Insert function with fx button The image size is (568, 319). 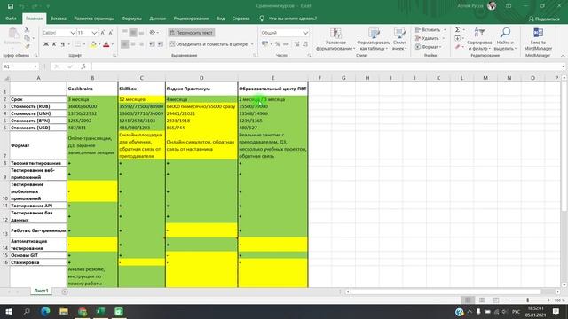click(x=83, y=66)
